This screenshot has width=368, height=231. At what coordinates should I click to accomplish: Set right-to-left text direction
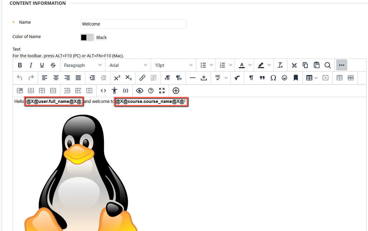[179, 78]
